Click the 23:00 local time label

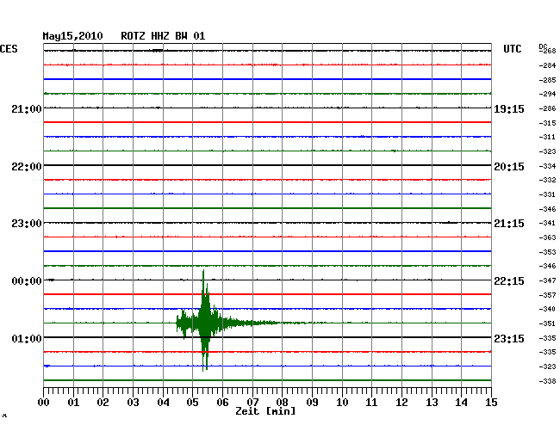click(x=27, y=224)
